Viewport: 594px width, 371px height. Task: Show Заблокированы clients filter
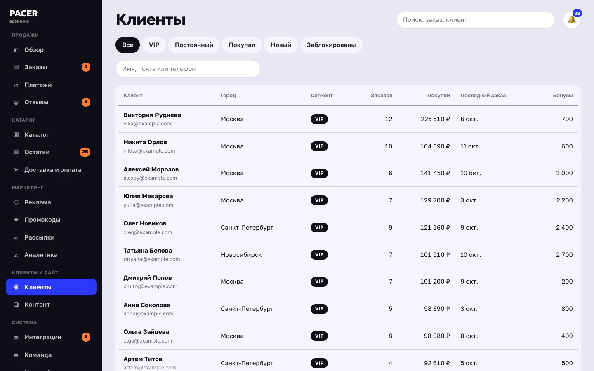coord(331,45)
